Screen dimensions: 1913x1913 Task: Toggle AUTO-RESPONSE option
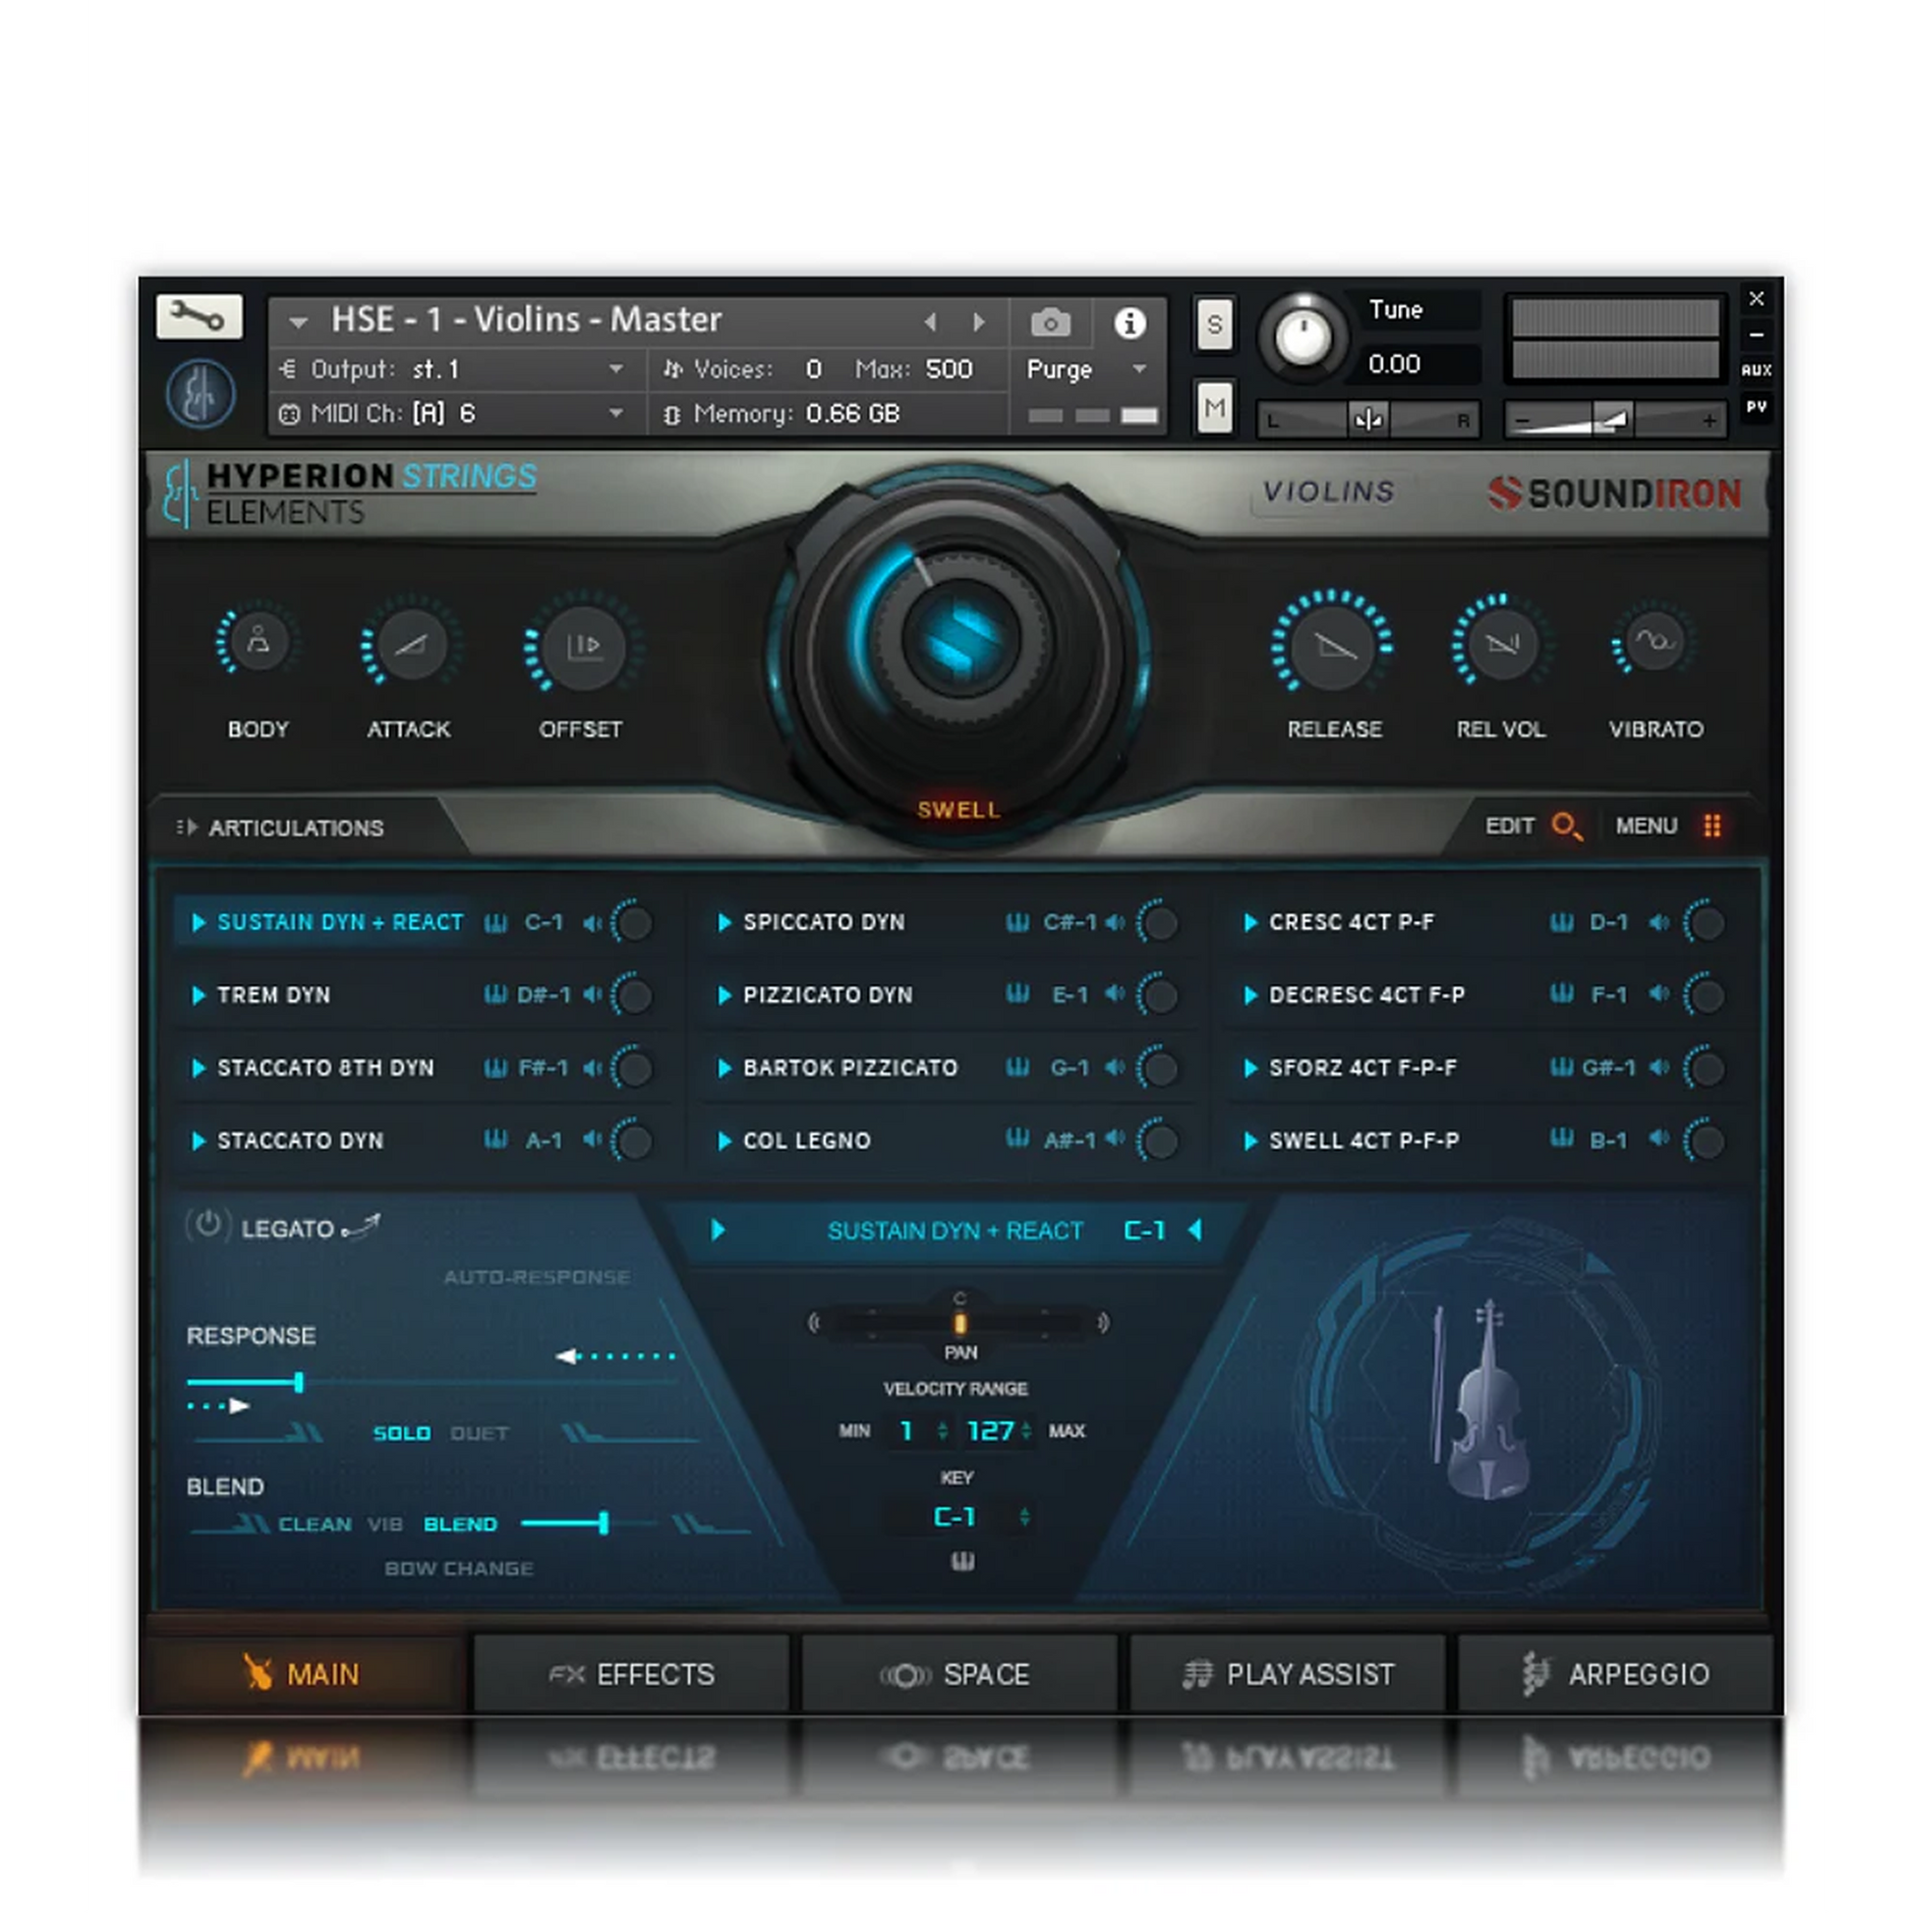[x=537, y=1277]
